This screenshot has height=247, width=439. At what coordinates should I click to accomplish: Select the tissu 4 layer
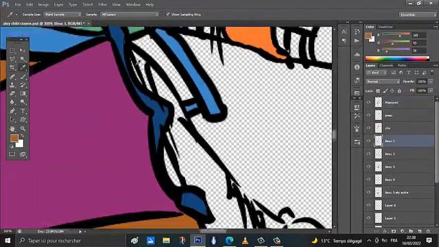[399, 180]
